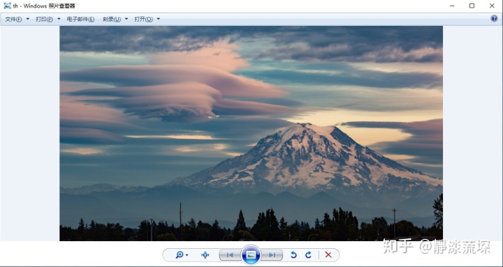
Task: Open the 打开(O) menu
Action: pyautogui.click(x=143, y=20)
